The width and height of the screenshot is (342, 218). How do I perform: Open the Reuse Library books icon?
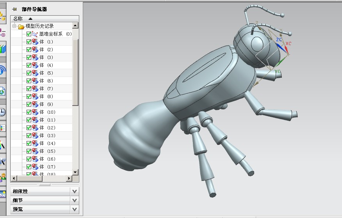(2, 49)
